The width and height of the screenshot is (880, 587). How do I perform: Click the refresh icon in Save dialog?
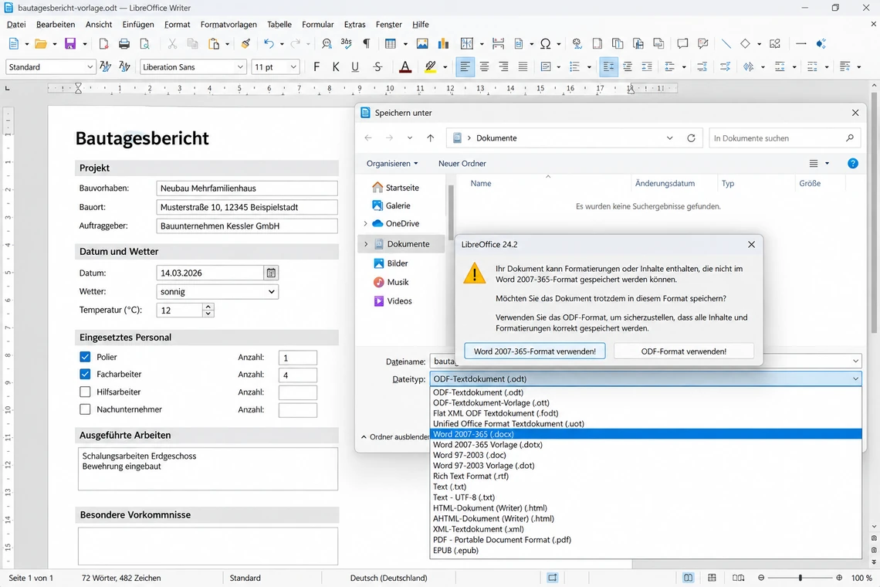click(x=691, y=138)
